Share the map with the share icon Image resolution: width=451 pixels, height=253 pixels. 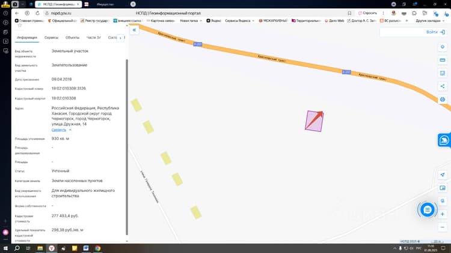click(x=443, y=86)
